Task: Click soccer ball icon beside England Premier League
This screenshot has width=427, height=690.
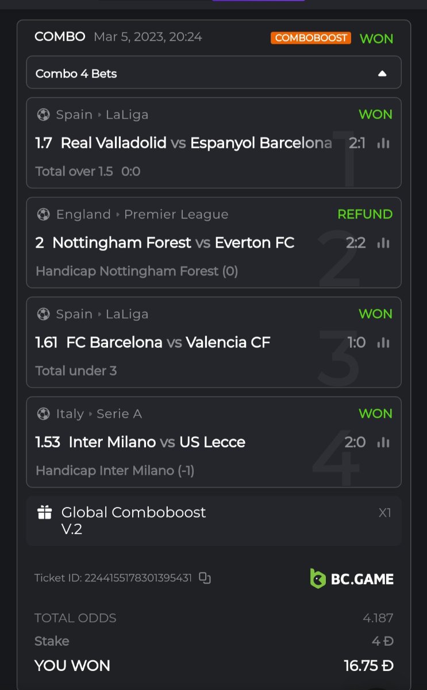Action: 43,214
